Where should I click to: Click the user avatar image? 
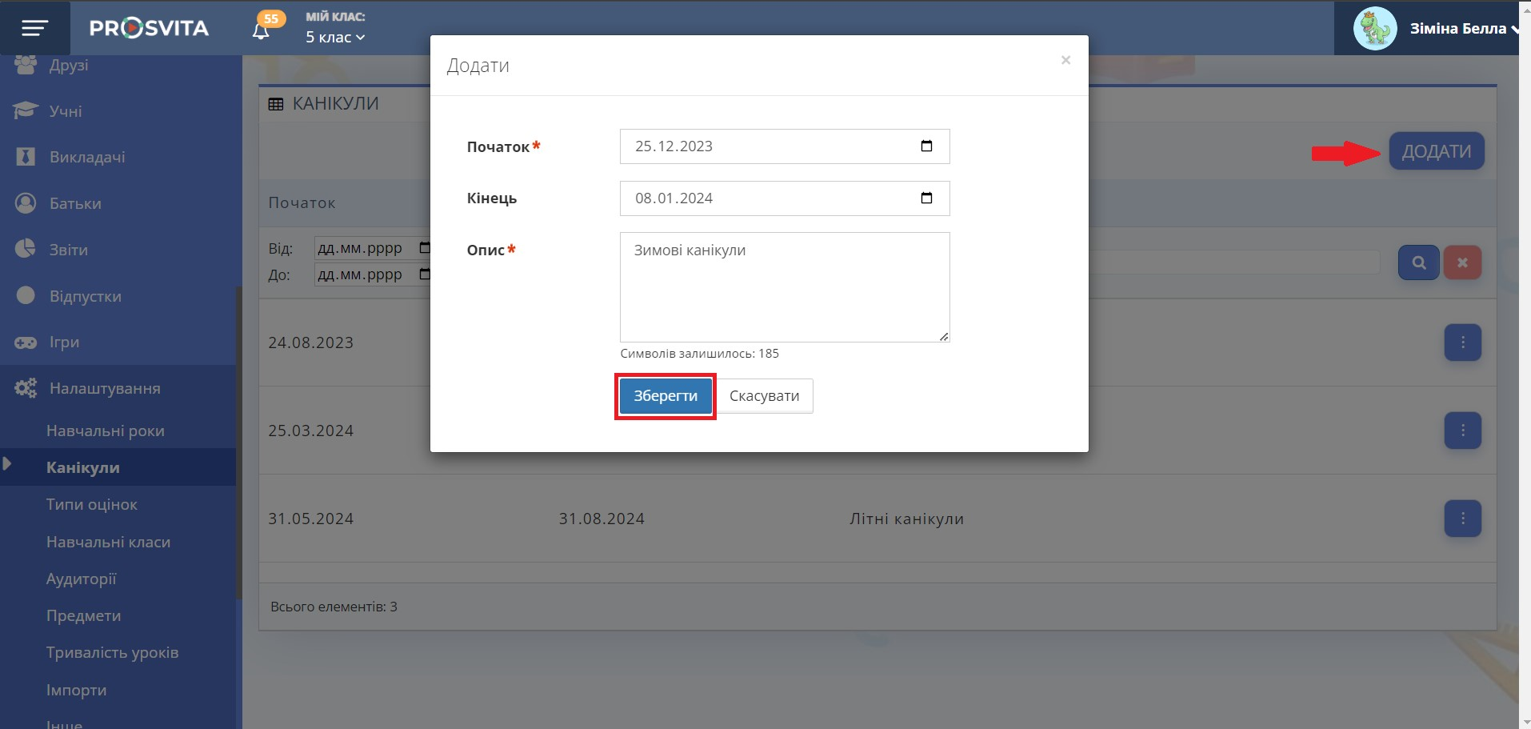(1374, 28)
